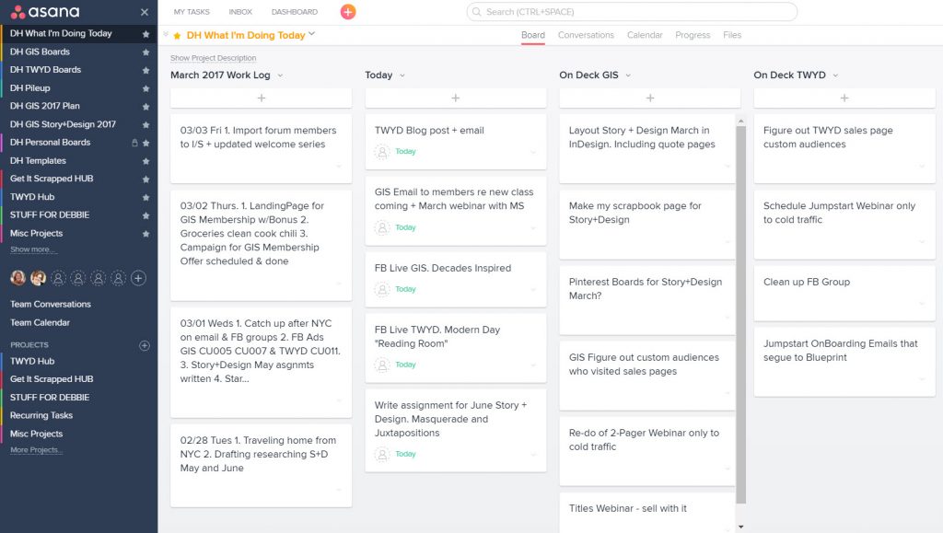Screen dimensions: 943x533
Task: Switch to Board tab
Action: coord(533,36)
